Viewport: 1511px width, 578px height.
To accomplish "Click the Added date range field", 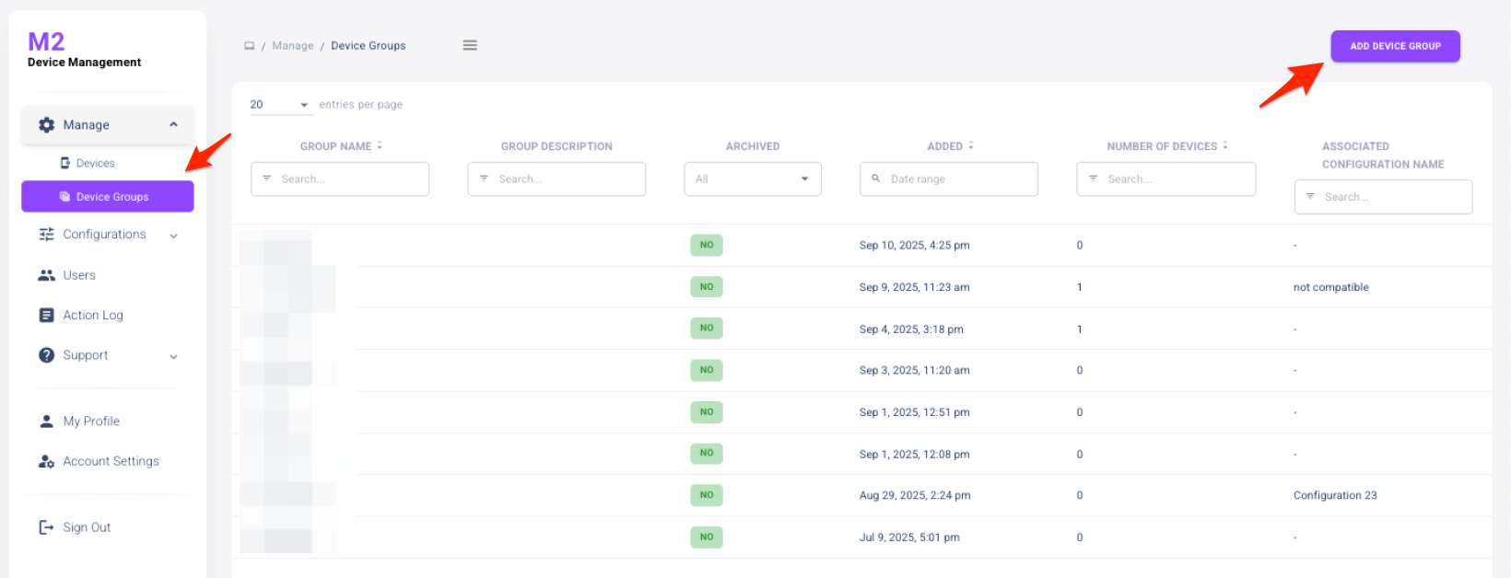I will (949, 179).
